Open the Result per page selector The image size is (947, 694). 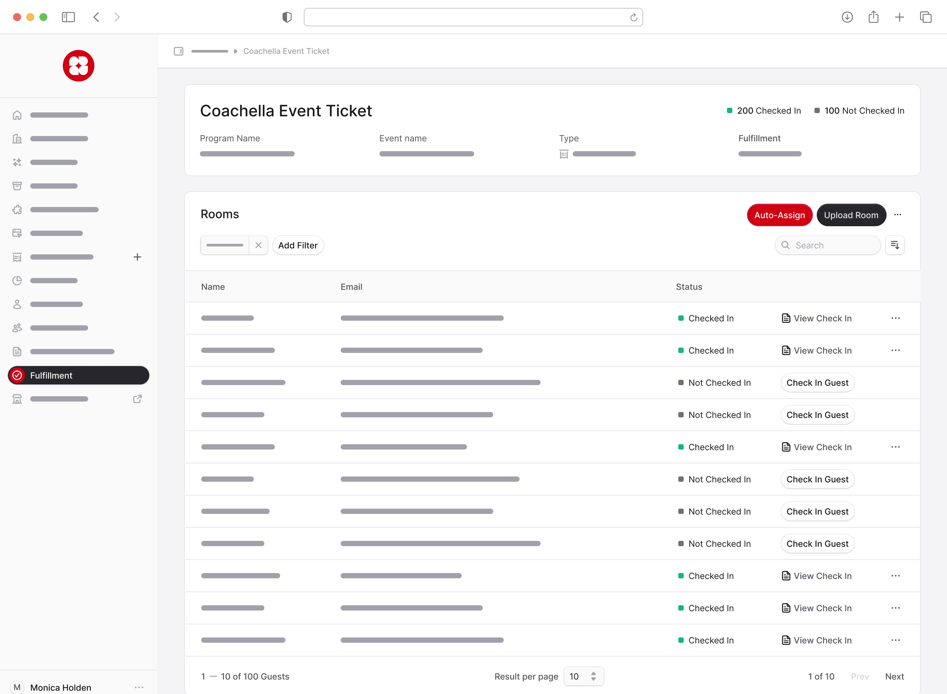point(583,676)
